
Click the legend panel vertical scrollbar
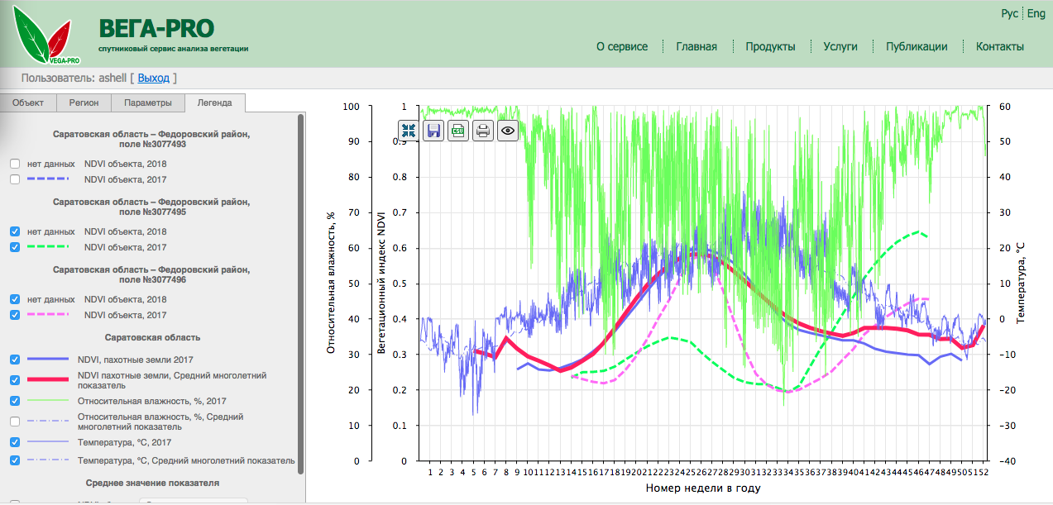[x=301, y=289]
